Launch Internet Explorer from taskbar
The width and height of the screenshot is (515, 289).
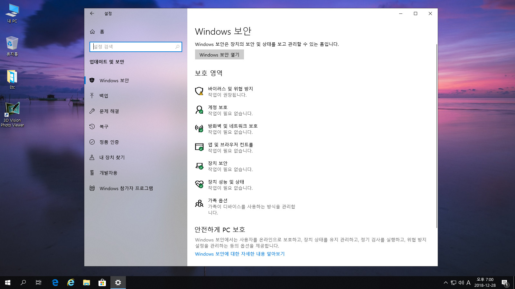point(70,283)
